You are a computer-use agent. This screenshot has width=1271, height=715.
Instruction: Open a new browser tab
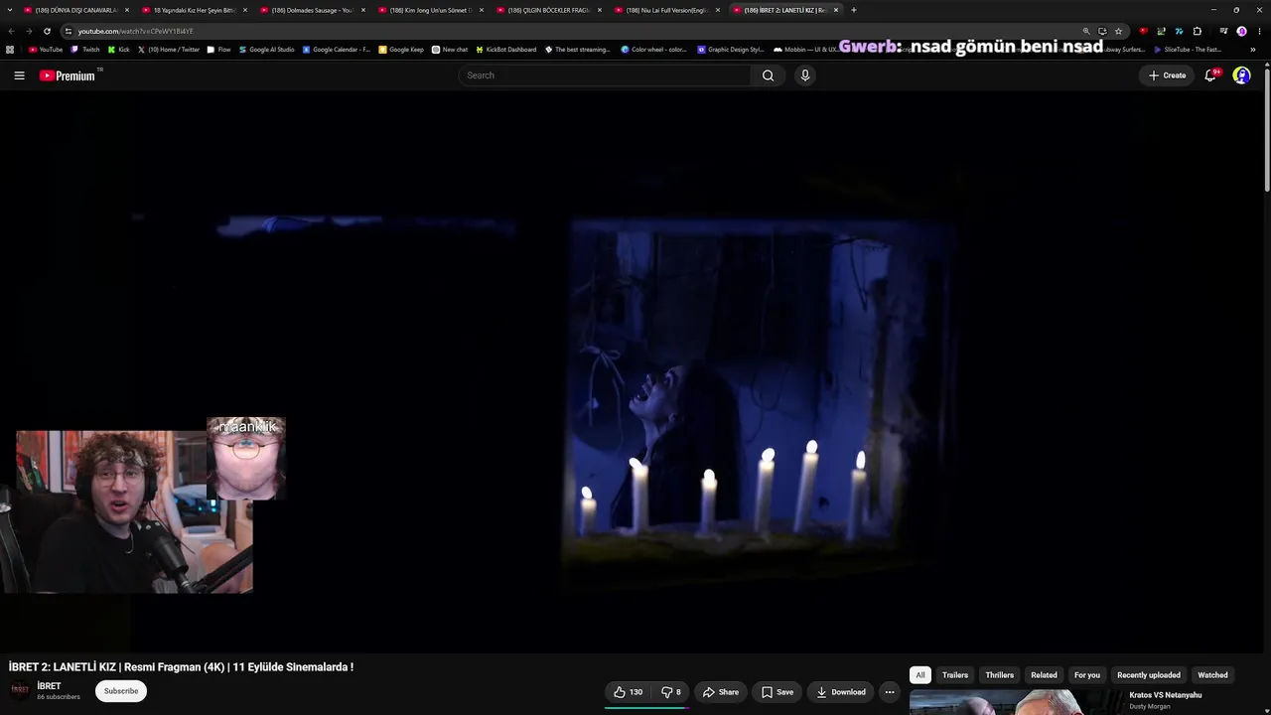[854, 10]
